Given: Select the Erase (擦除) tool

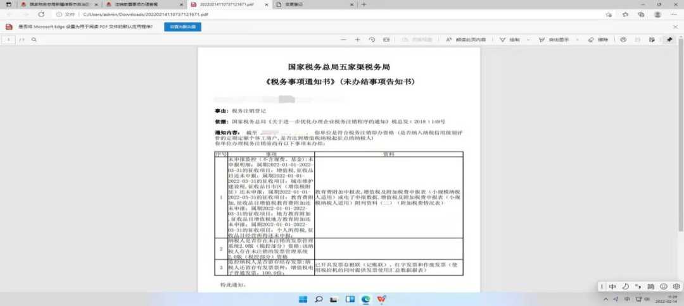Looking at the screenshot, I should point(598,40).
